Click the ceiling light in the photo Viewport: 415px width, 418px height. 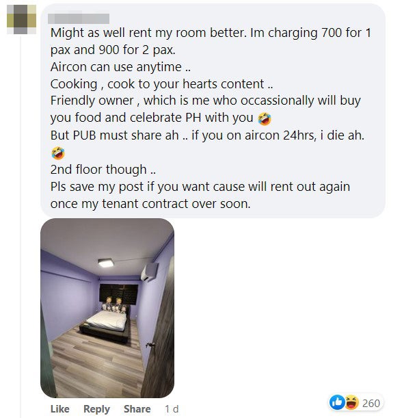[106, 263]
